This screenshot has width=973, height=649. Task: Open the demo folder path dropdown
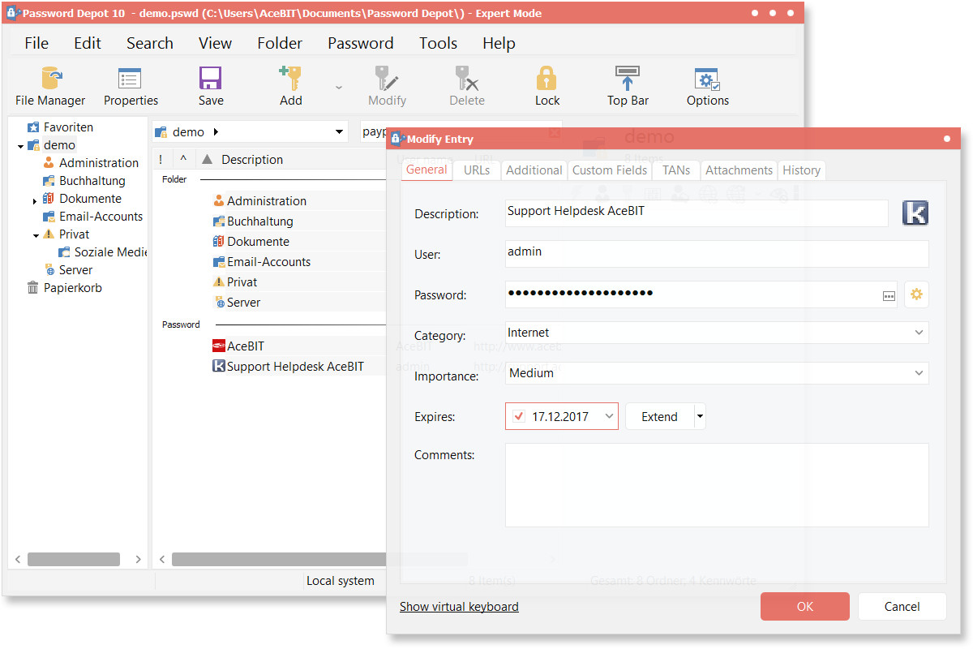point(339,132)
